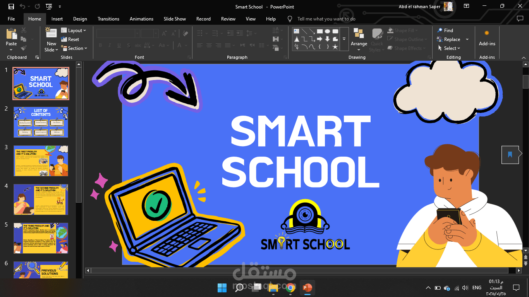Select the Text Box shape in gallery
This screenshot has height=297, width=529.
pyautogui.click(x=296, y=31)
